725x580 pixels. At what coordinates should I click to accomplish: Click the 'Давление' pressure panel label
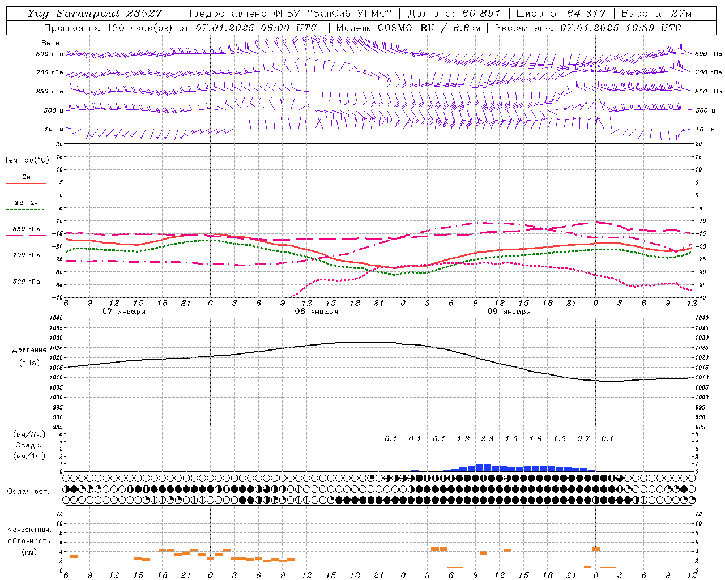29,350
